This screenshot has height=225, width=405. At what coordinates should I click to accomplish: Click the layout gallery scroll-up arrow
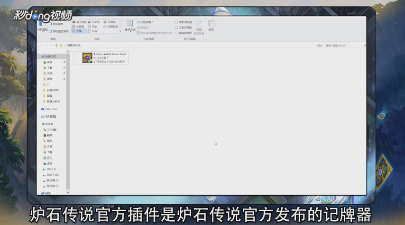pos(120,22)
